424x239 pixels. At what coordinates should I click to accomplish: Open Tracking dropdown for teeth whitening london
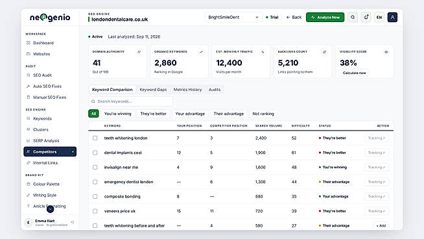(377, 138)
